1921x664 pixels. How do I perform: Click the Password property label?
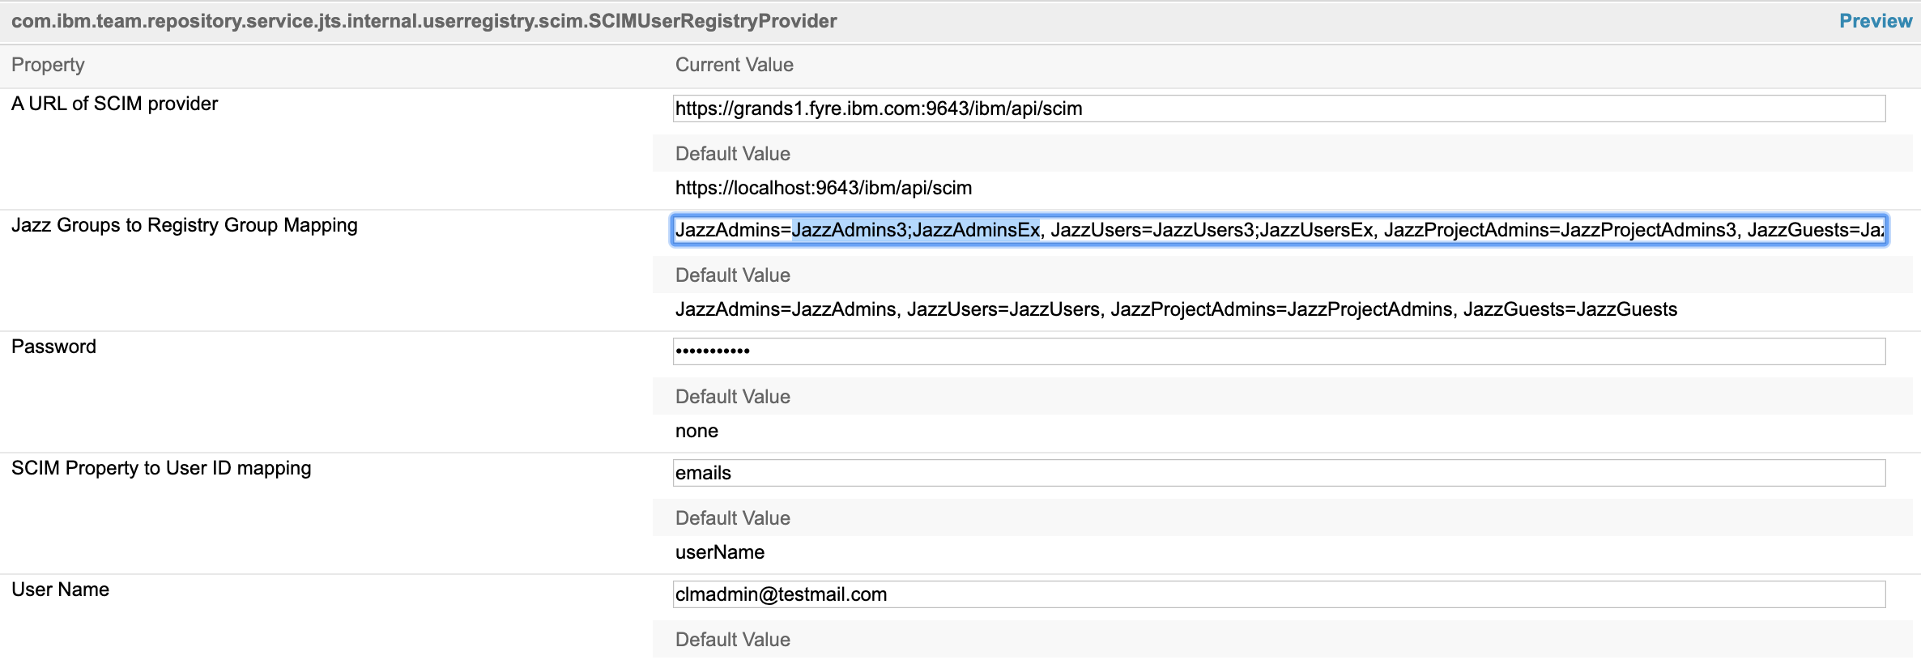point(53,347)
